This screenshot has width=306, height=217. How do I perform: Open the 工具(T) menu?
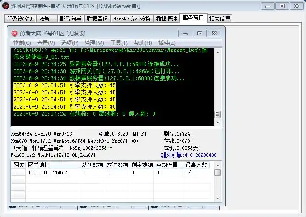119,43
